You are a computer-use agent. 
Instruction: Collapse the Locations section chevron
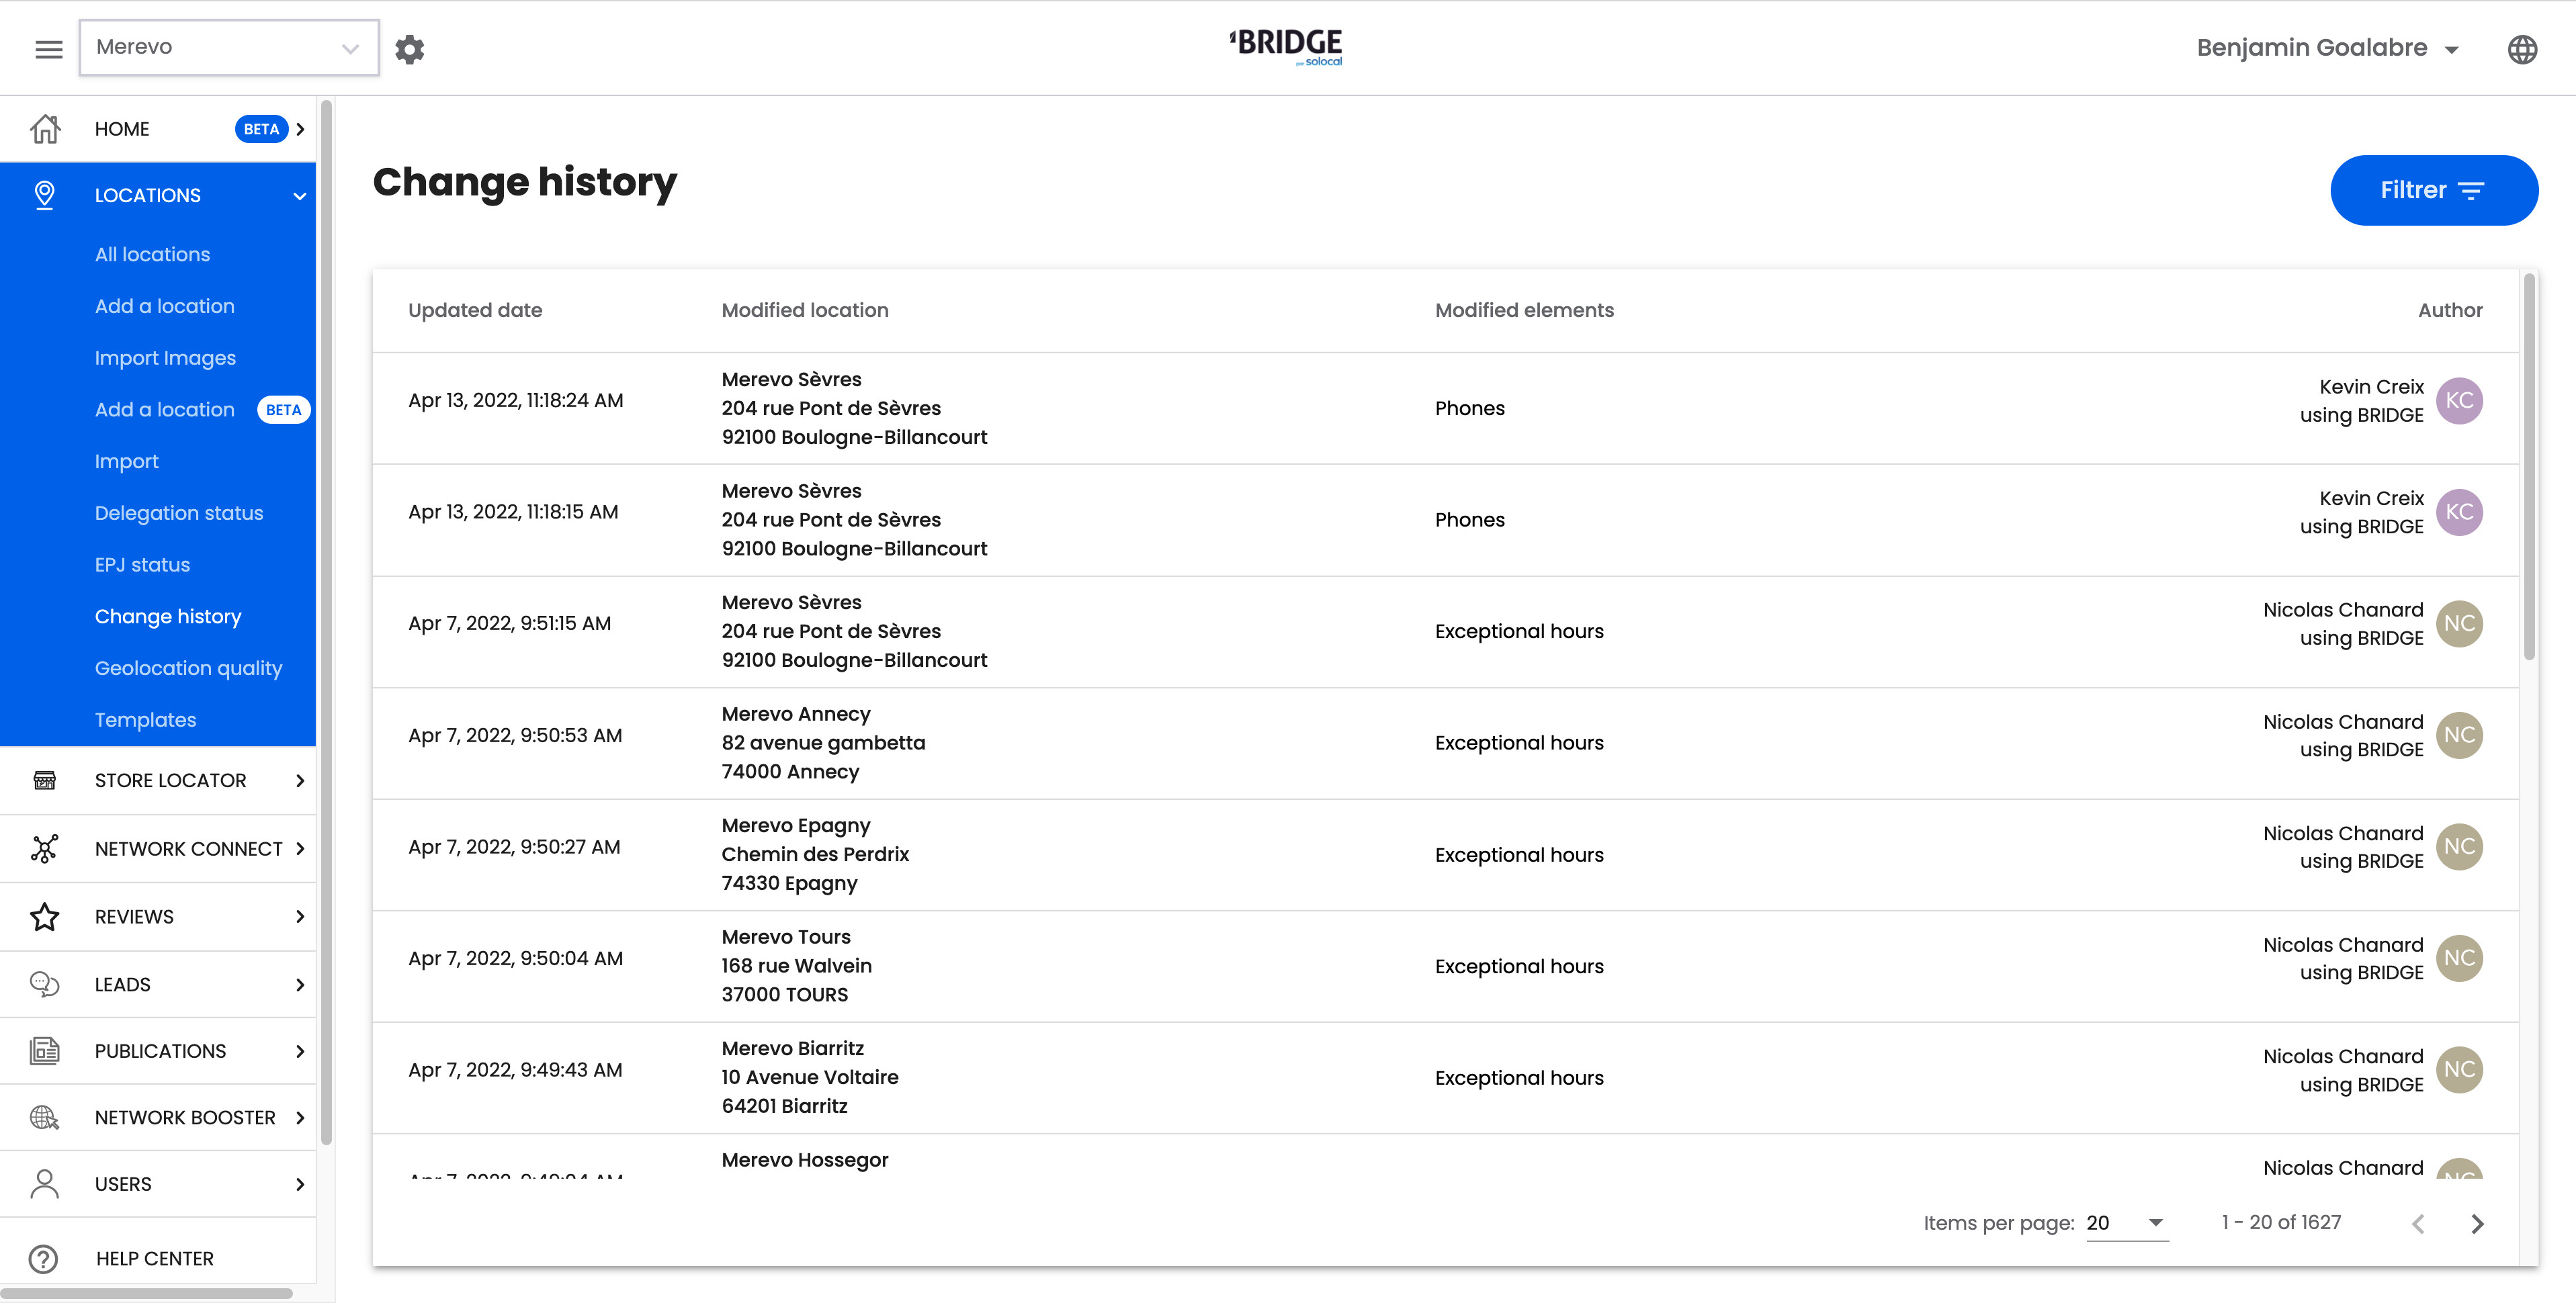pos(300,196)
